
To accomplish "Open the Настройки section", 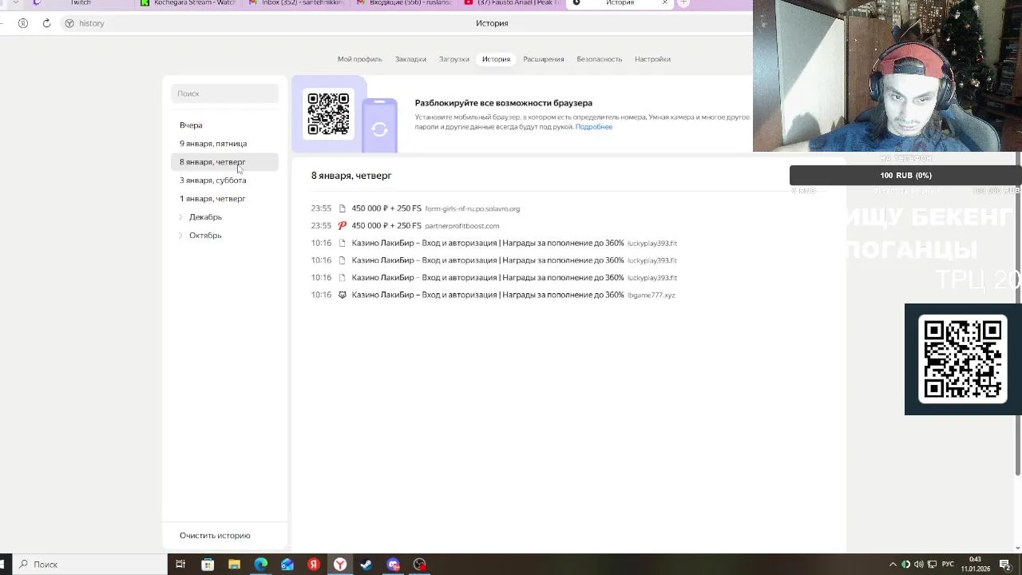I will pyautogui.click(x=652, y=59).
